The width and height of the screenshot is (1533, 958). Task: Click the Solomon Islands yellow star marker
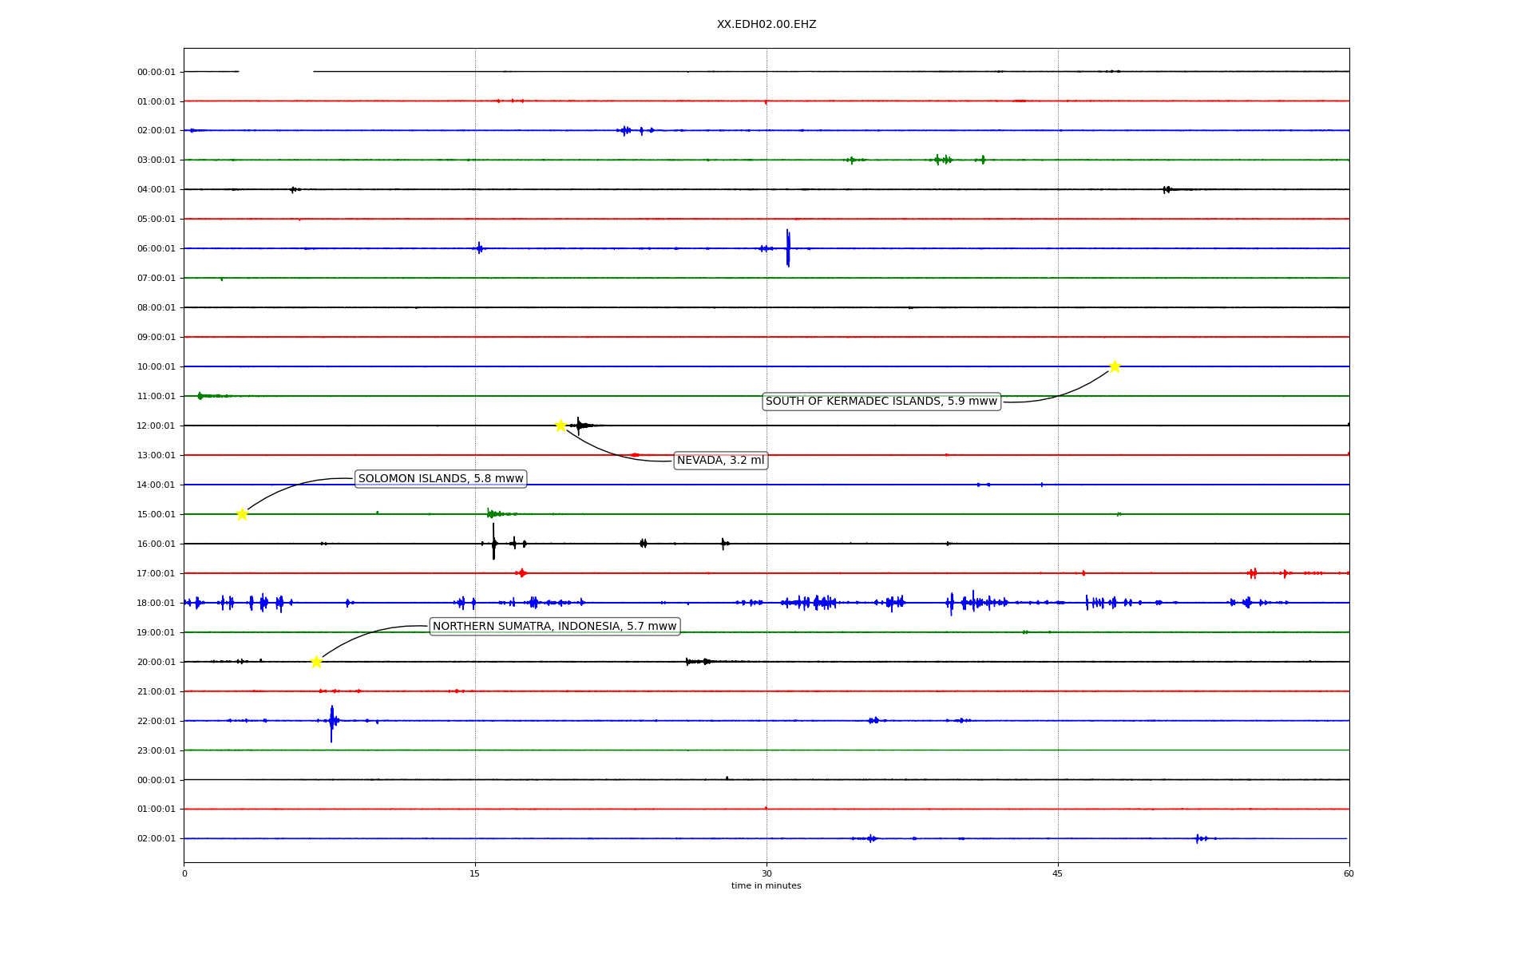tap(242, 514)
